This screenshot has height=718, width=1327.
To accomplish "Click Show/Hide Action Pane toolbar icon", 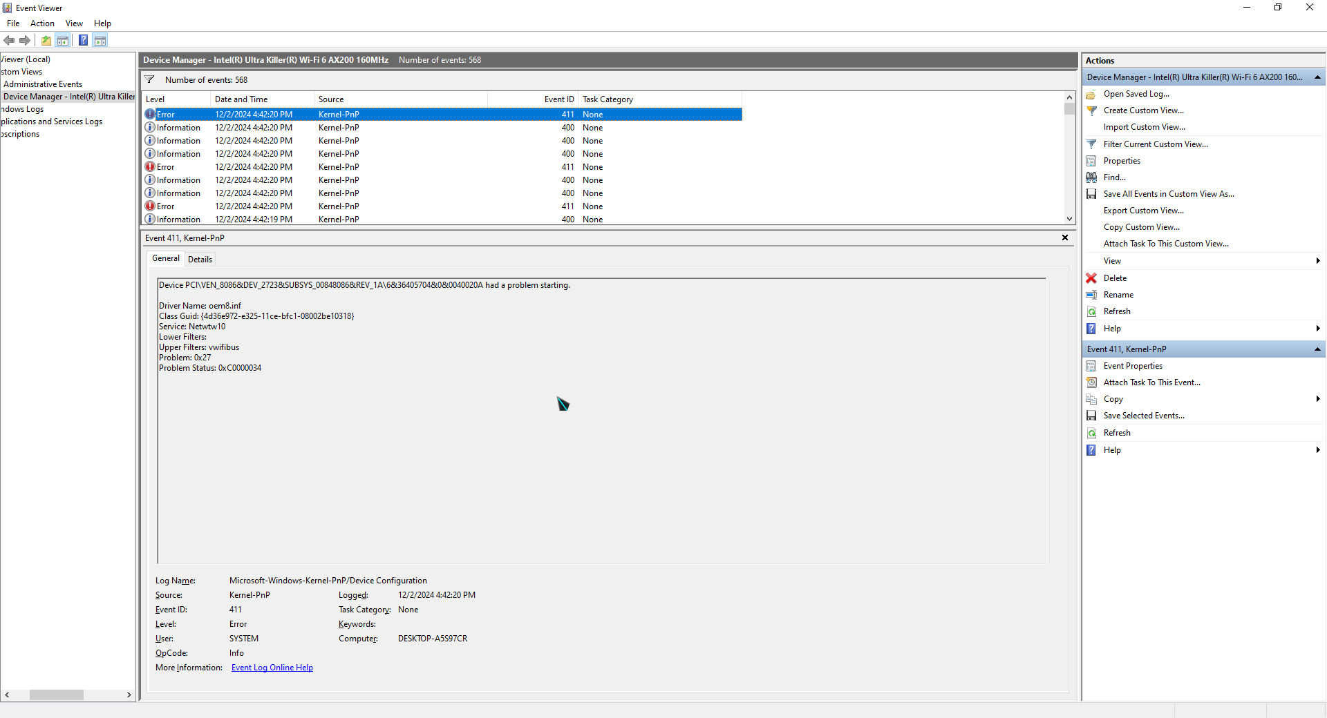I will 100,41.
